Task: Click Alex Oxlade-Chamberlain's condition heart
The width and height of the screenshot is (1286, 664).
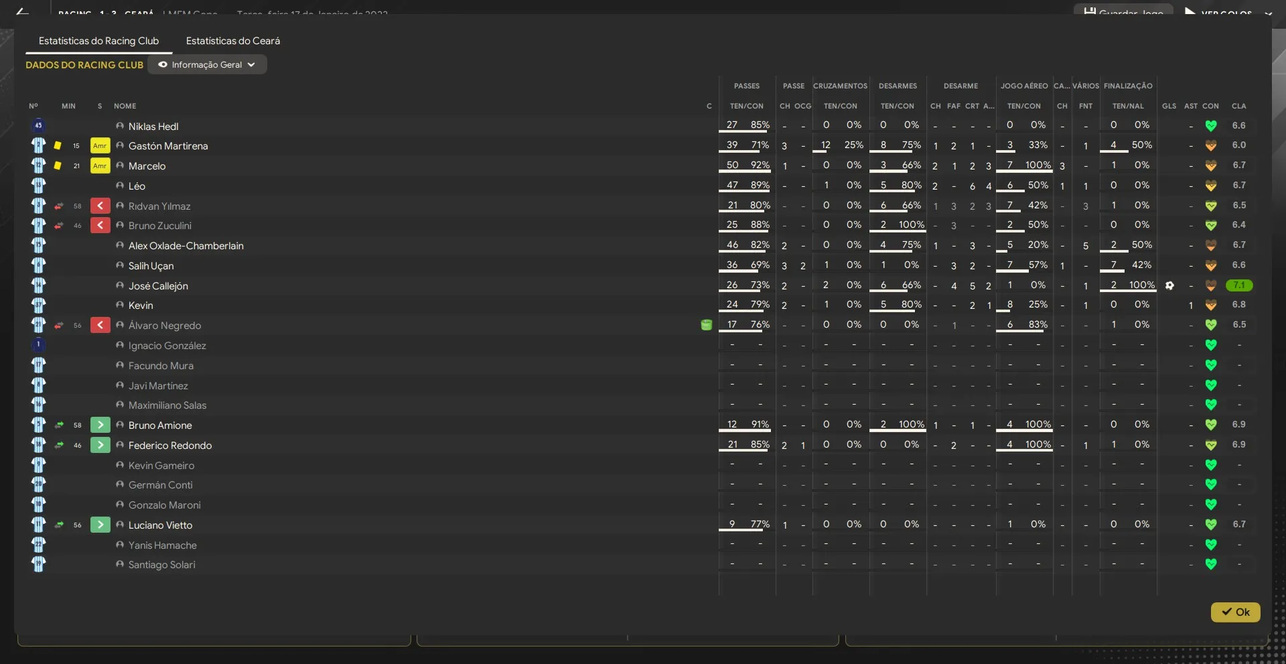Action: tap(1210, 245)
